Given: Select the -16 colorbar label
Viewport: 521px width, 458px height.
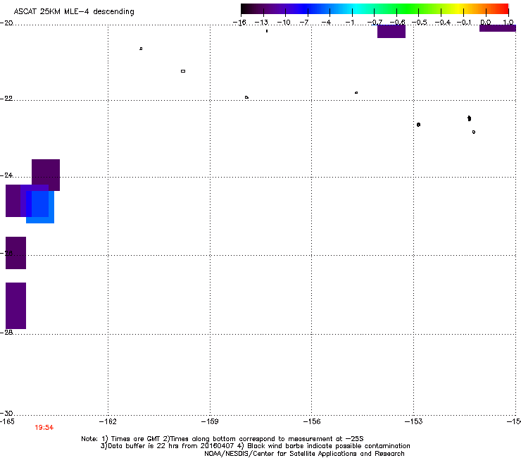Looking at the screenshot, I should (x=239, y=23).
